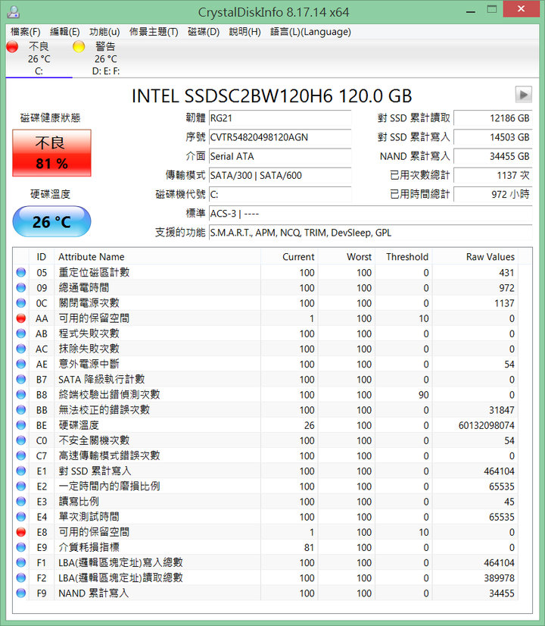The width and height of the screenshot is (545, 626).
Task: Click the 1137 次 power on count value
Action: tap(493, 175)
